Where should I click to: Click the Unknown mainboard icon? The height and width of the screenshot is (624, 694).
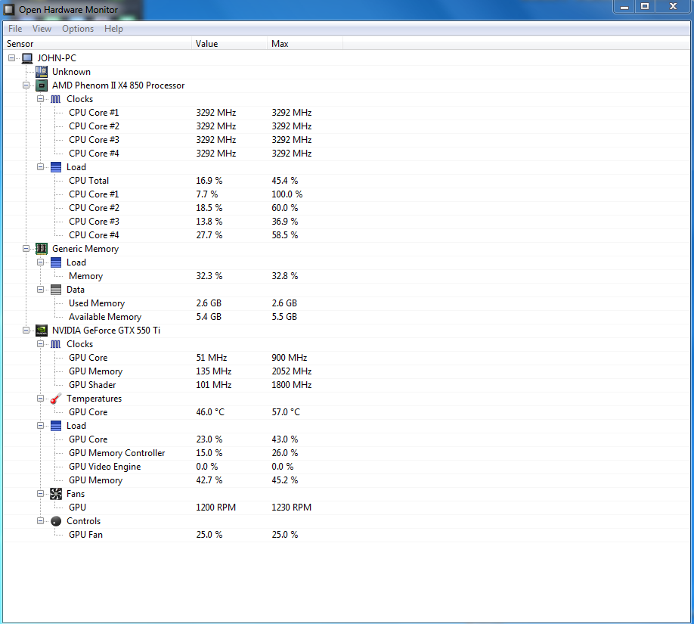pos(42,72)
